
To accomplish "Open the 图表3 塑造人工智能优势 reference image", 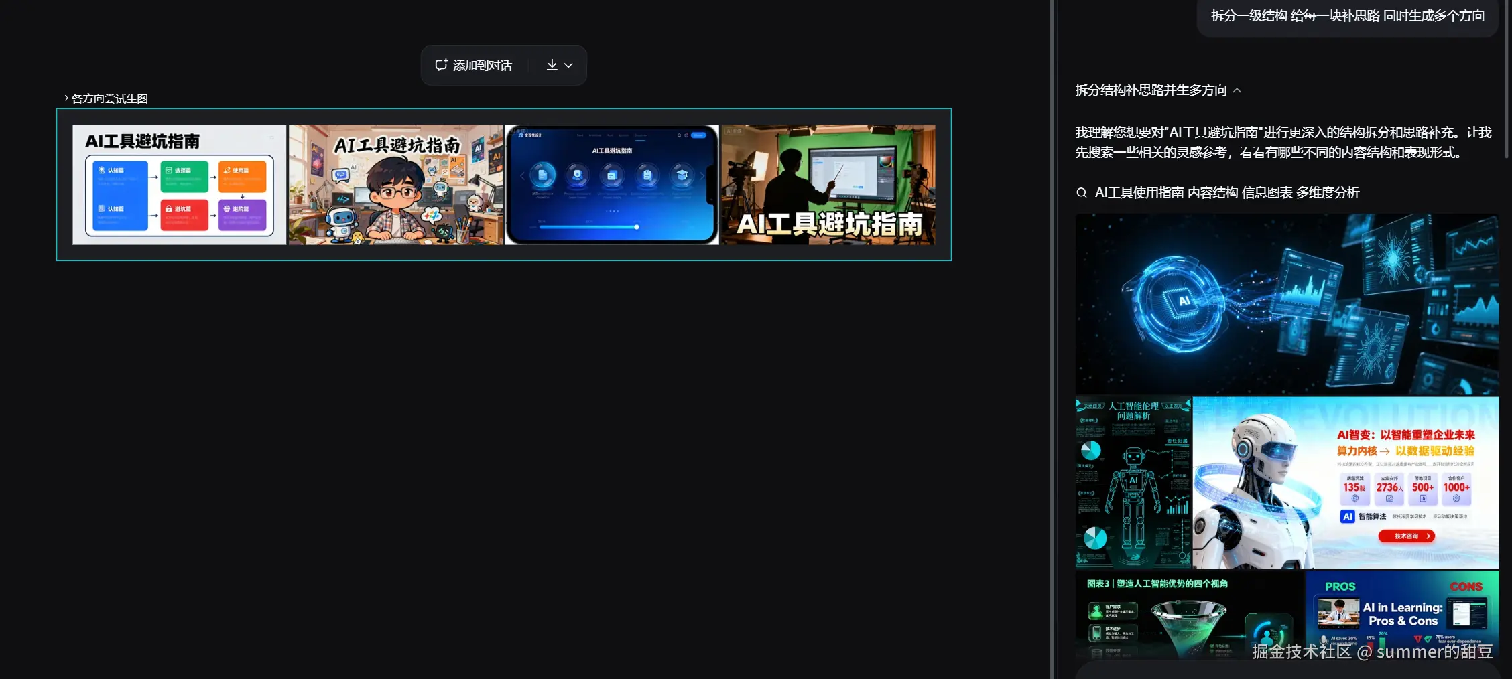I will (1190, 615).
